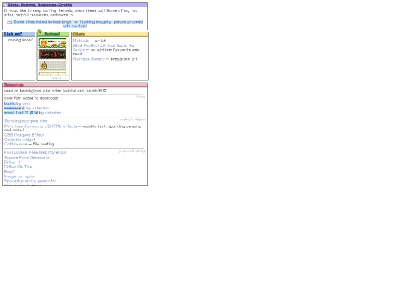Open the yellow star creature button
The height and width of the screenshot is (299, 399).
click(52, 66)
